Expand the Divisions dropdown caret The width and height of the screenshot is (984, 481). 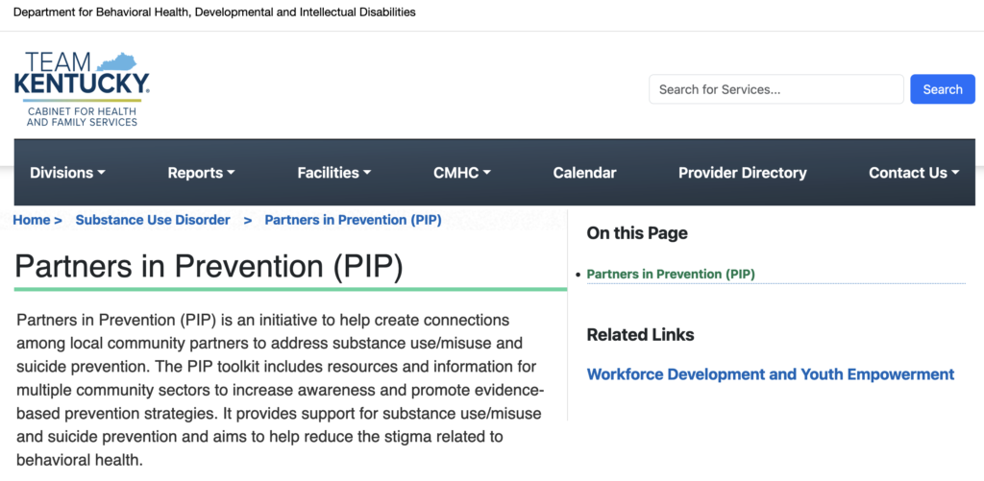(x=102, y=173)
